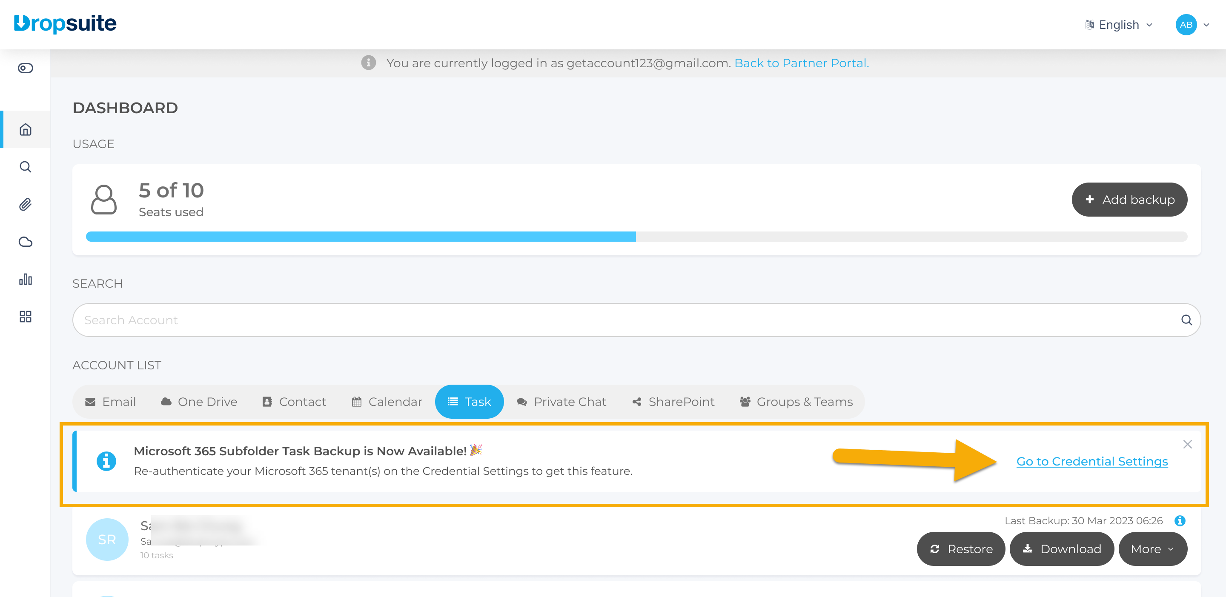Image resolution: width=1226 pixels, height=597 pixels.
Task: Toggle the sidebar expand switch icon
Action: coord(25,68)
